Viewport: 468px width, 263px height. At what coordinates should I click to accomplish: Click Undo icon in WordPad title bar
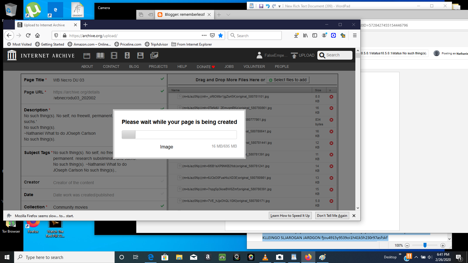pos(268,6)
